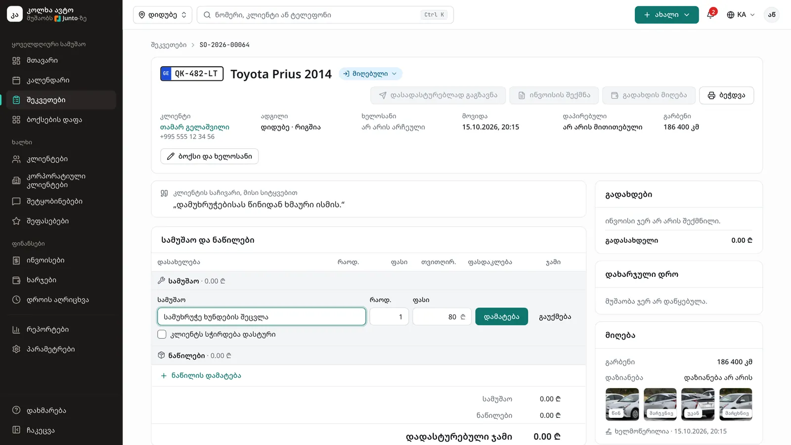The image size is (791, 445).
Task: Click the ხარჯები wallet icon
Action: pyautogui.click(x=16, y=280)
